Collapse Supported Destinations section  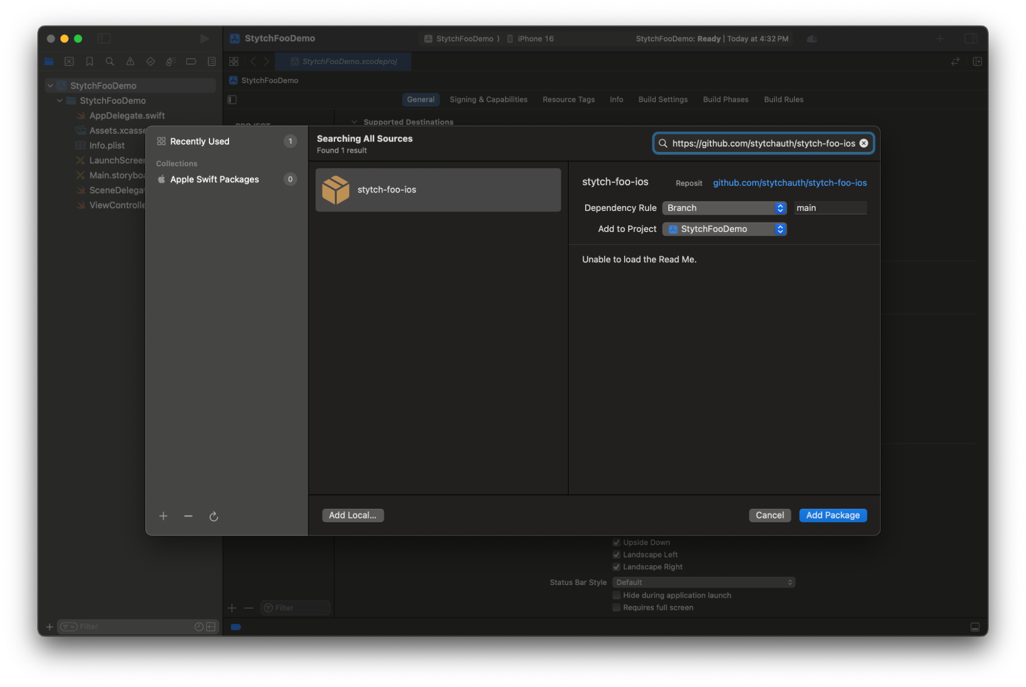[x=354, y=122]
